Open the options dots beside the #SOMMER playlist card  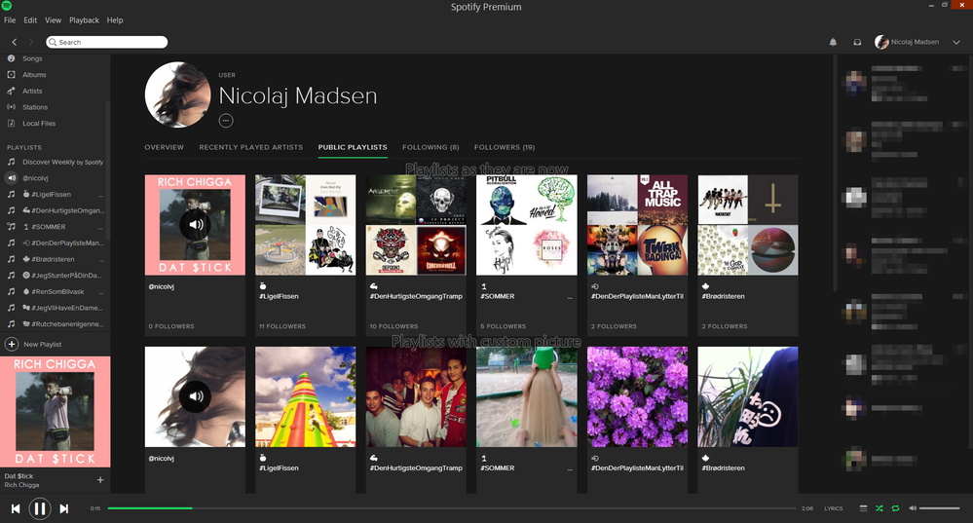click(x=569, y=298)
